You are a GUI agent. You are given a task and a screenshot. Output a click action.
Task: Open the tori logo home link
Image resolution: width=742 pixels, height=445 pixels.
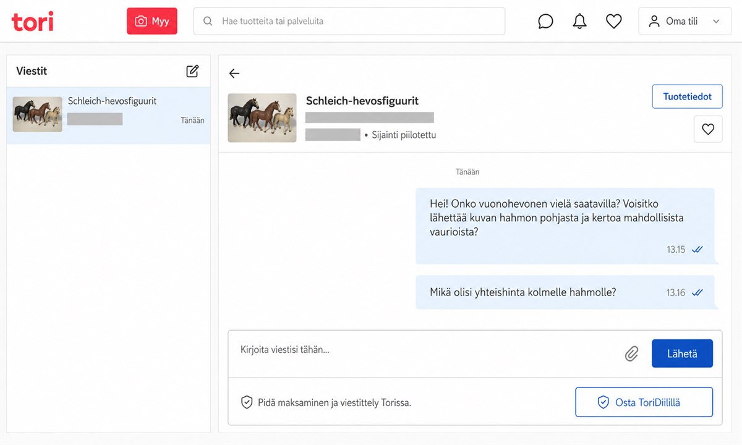tap(32, 22)
